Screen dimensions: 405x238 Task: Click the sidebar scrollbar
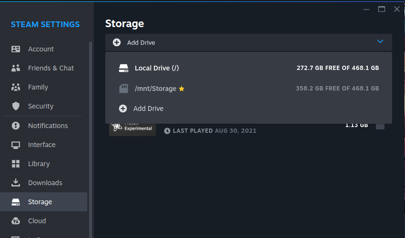click(x=91, y=119)
